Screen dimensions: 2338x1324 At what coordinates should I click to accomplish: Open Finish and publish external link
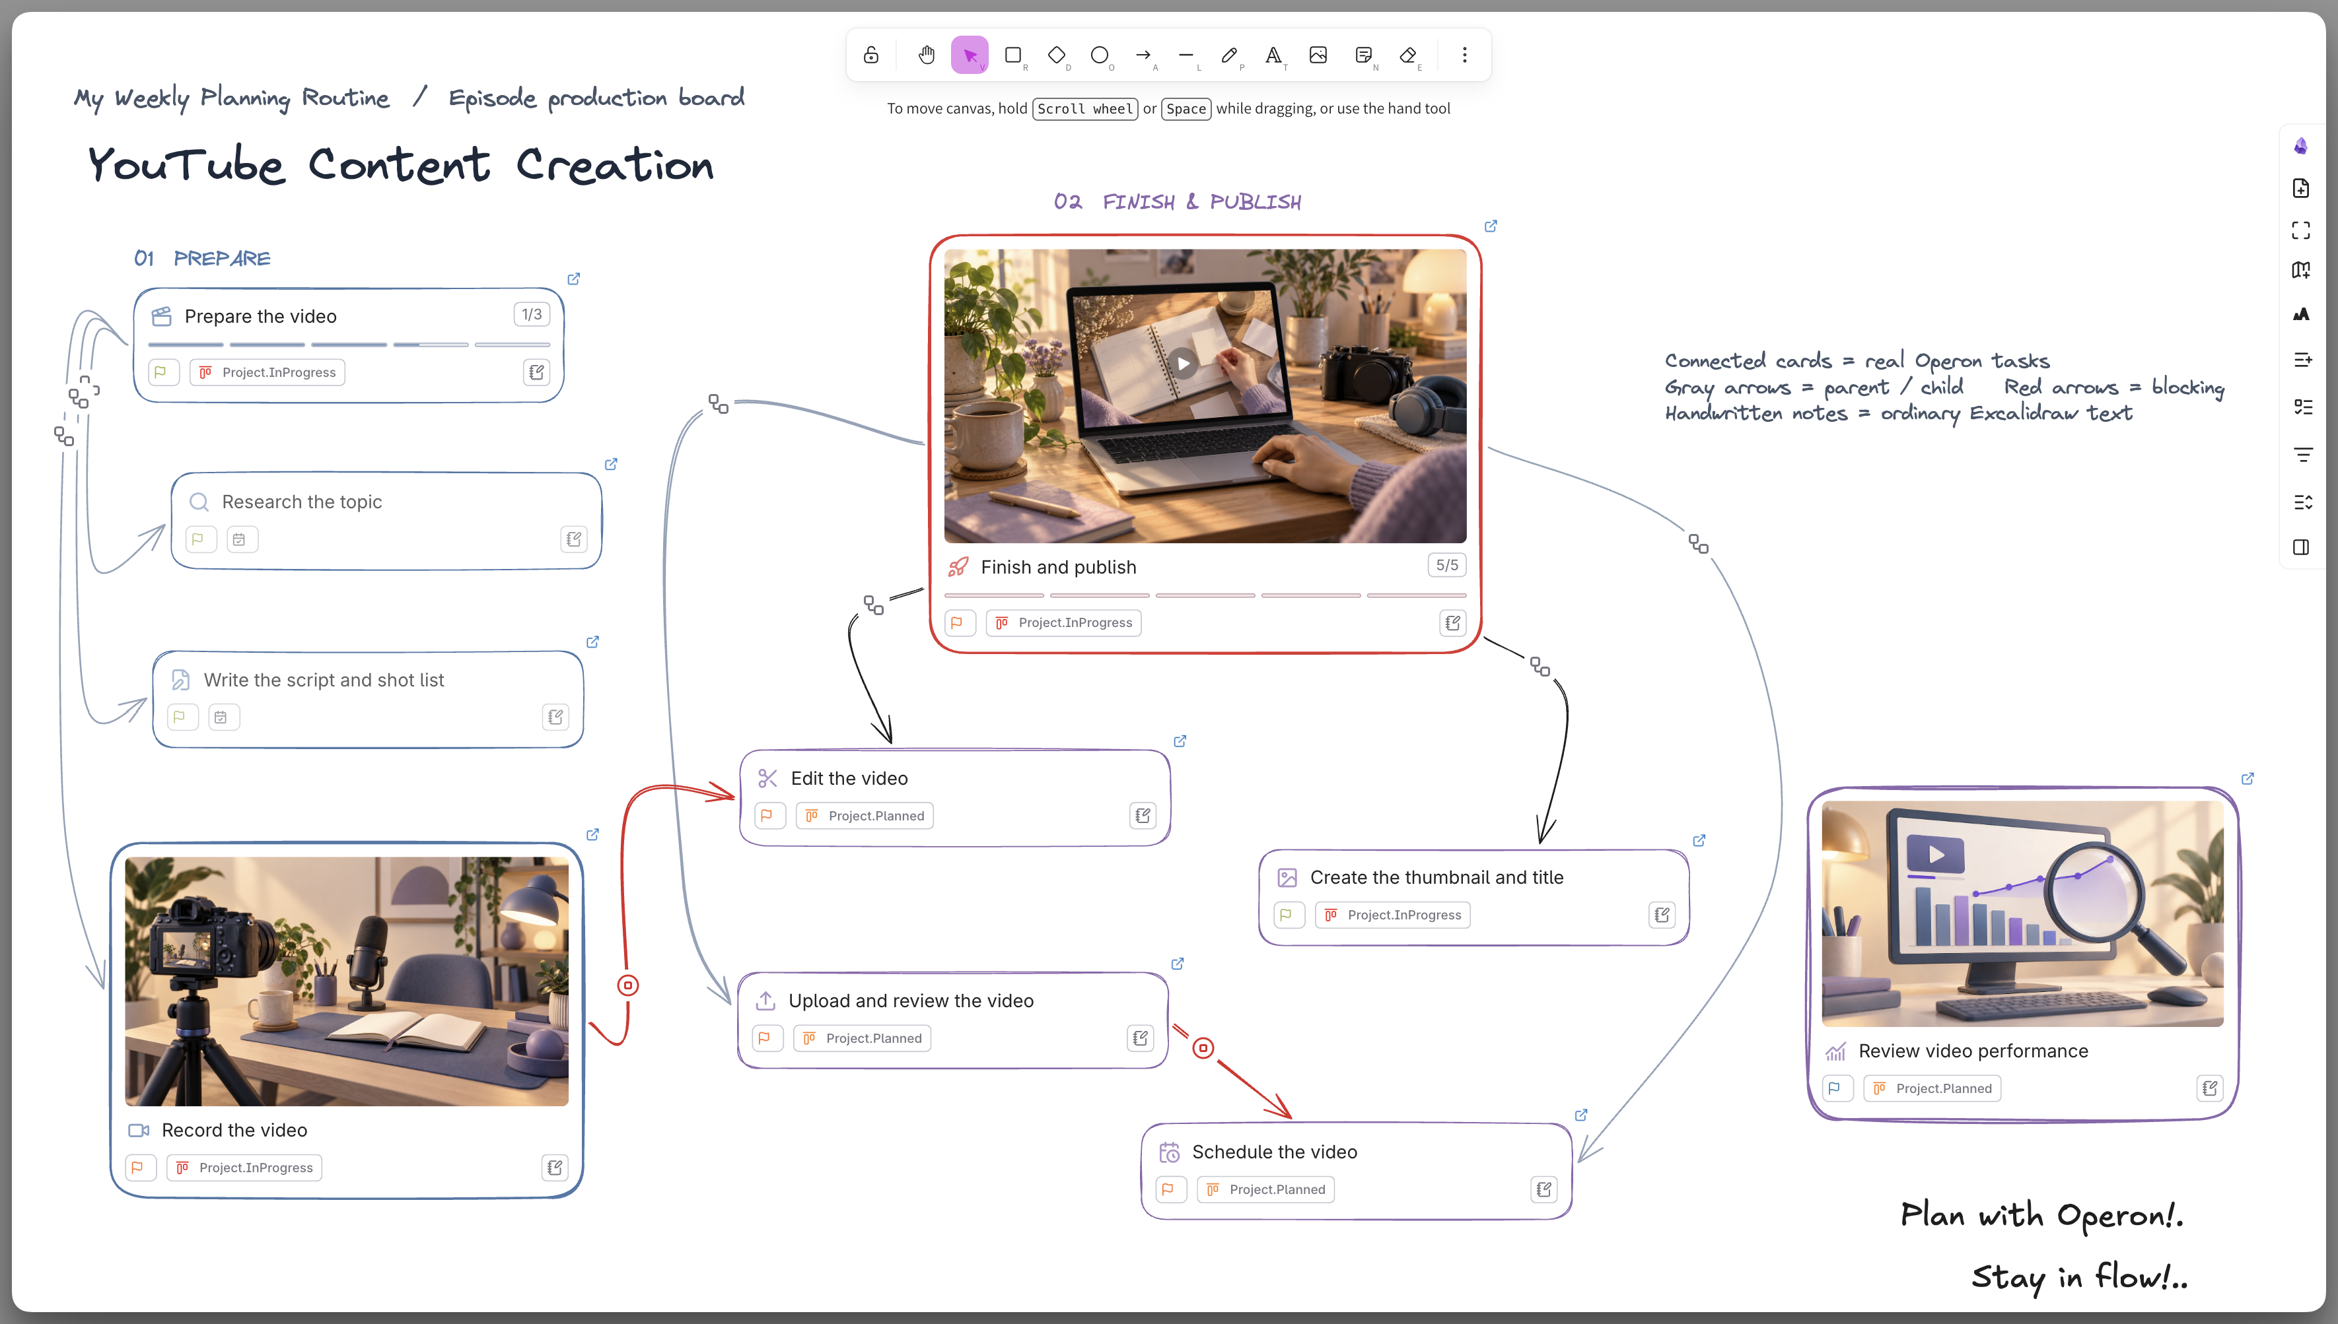tap(1491, 226)
